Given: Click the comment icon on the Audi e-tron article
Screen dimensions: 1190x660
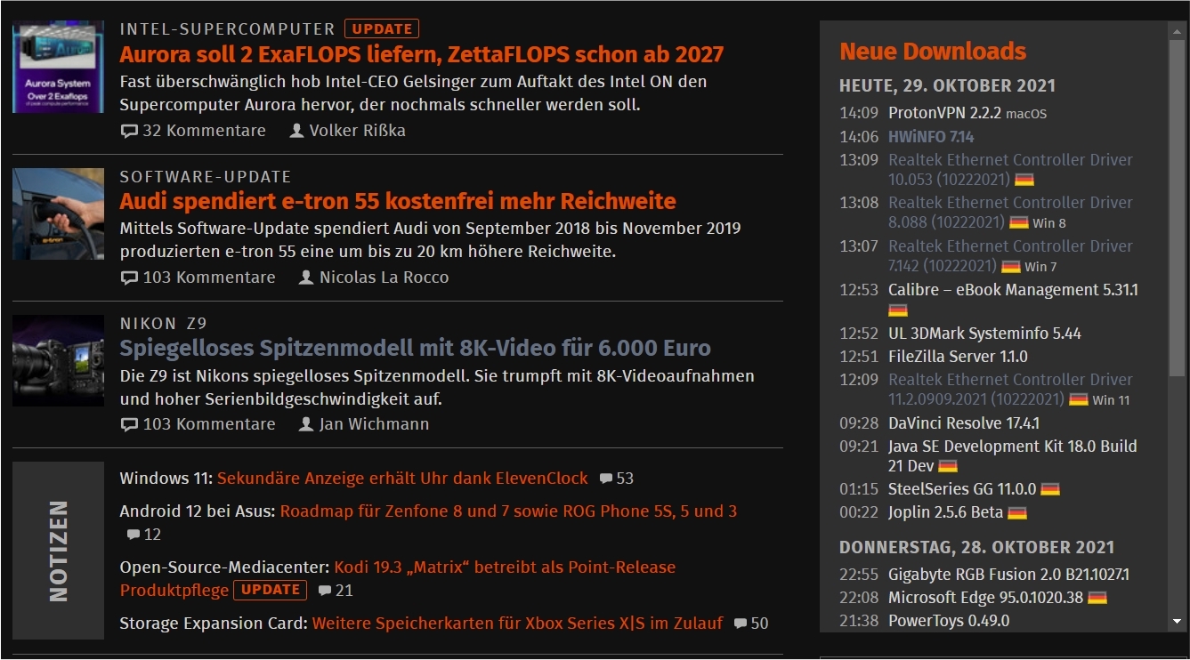Looking at the screenshot, I should [129, 278].
